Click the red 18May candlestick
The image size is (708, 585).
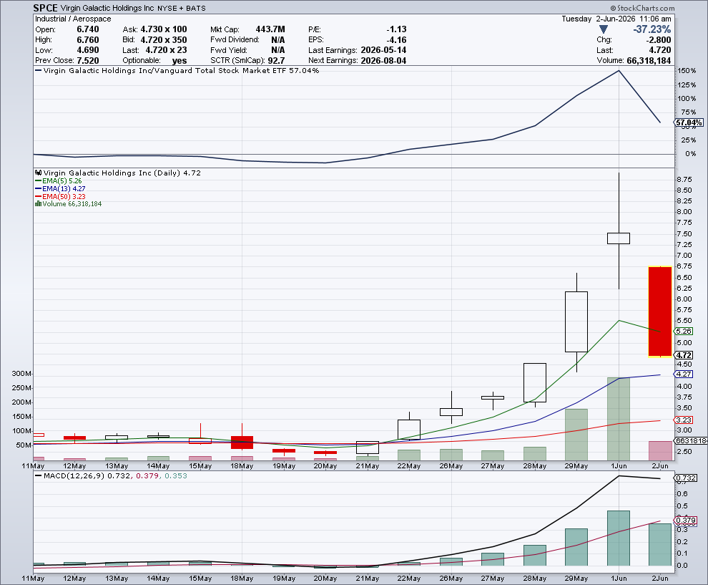242,442
